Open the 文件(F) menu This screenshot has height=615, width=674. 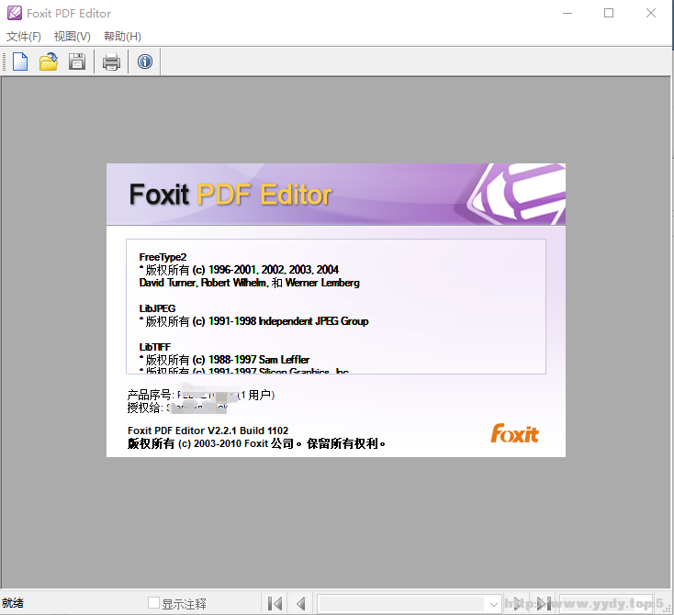coord(24,37)
